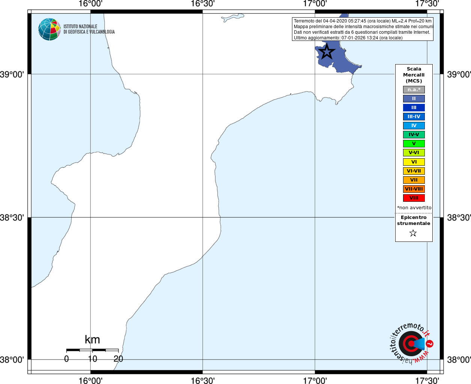Click the left 38°00' latitude label
This screenshot has width=471, height=384.
click(x=12, y=360)
